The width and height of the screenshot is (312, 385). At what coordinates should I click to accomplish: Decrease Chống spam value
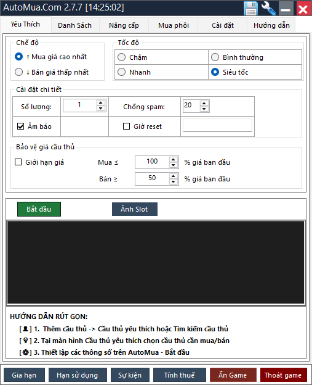(x=204, y=109)
